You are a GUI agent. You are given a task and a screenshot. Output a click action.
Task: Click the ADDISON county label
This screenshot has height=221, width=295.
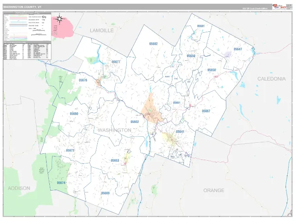click(19, 188)
